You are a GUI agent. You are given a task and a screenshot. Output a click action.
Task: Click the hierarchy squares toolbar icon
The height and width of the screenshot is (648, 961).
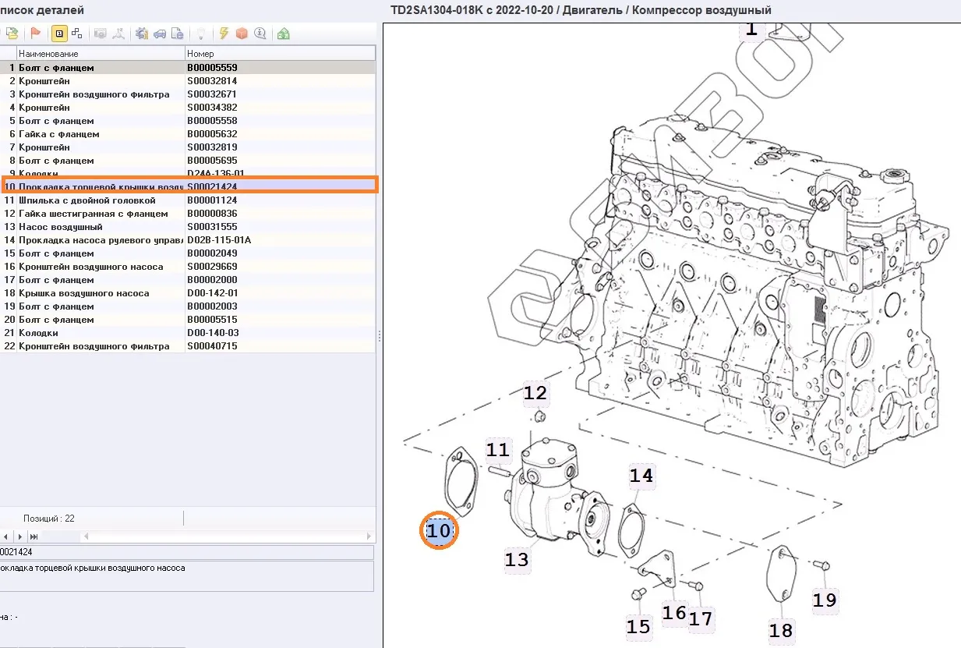pos(77,34)
